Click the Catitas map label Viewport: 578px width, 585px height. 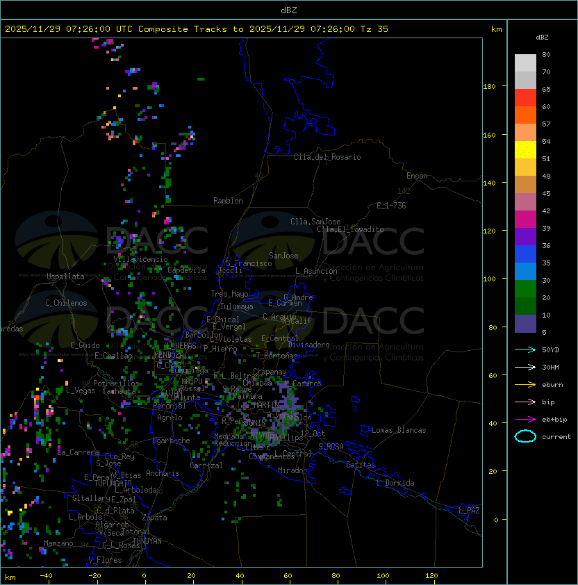point(361,465)
